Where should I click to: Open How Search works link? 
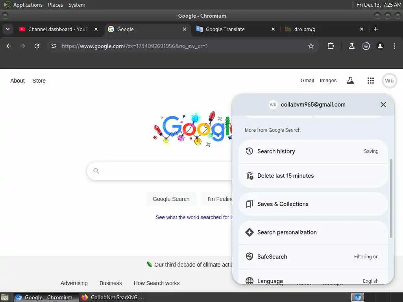tap(157, 283)
